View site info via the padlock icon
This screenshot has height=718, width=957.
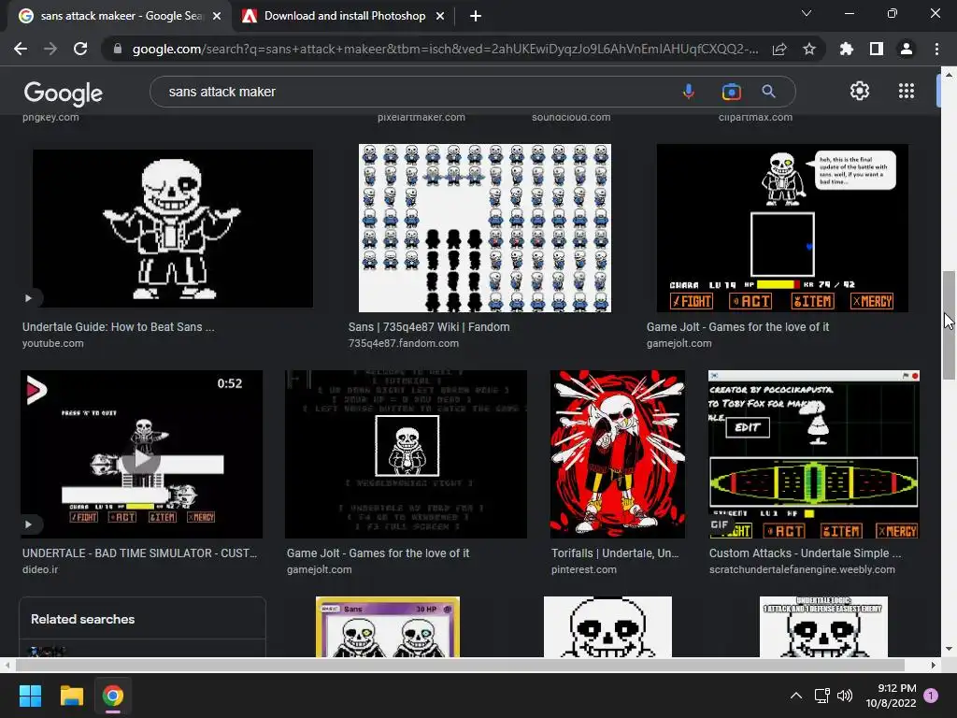click(118, 49)
